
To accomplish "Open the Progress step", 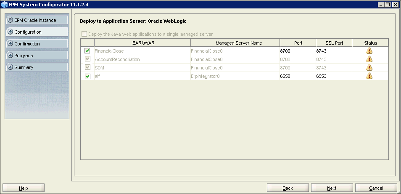I will coord(37,55).
